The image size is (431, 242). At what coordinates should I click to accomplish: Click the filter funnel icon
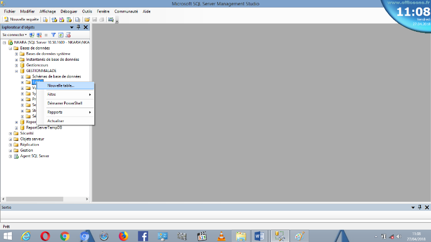[53, 35]
